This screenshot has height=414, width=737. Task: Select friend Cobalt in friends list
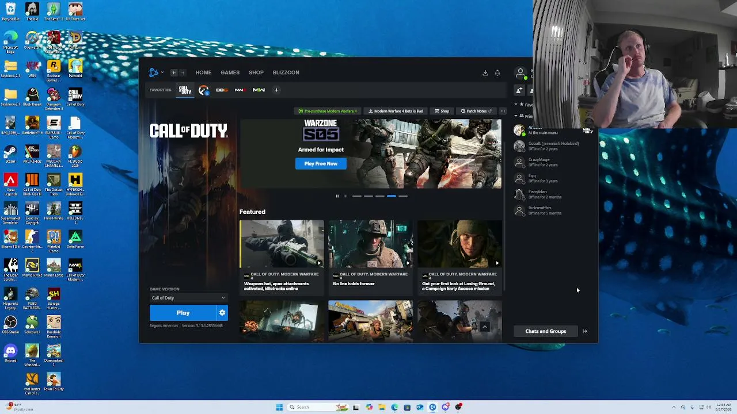553,146
